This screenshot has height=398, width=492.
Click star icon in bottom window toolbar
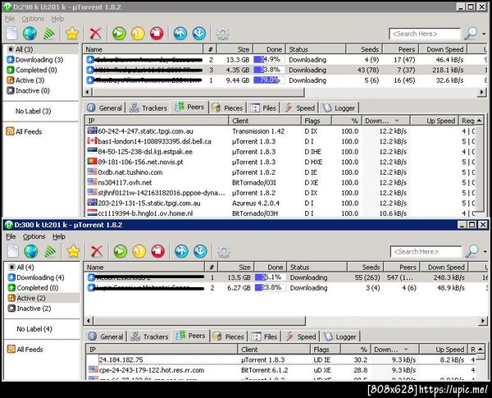tap(73, 251)
